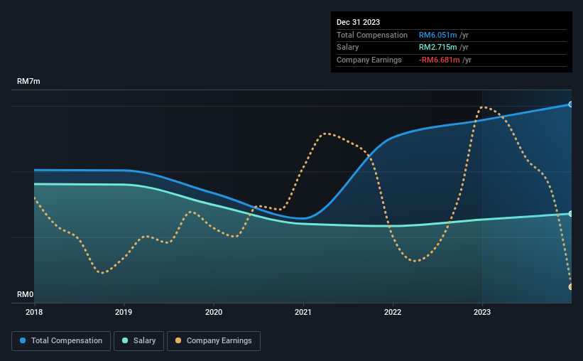Select the Total Compensation end-point marker

click(x=571, y=104)
